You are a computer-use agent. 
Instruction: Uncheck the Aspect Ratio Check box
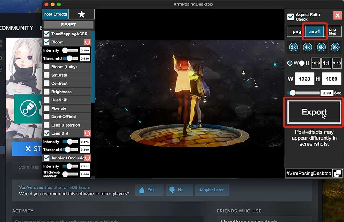coord(290,17)
